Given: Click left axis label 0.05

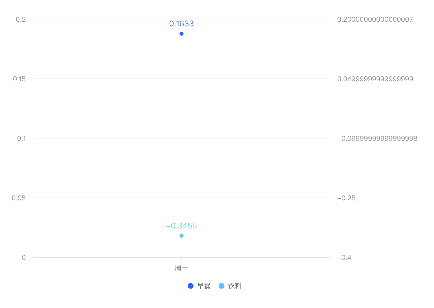Looking at the screenshot, I should click(x=19, y=198).
